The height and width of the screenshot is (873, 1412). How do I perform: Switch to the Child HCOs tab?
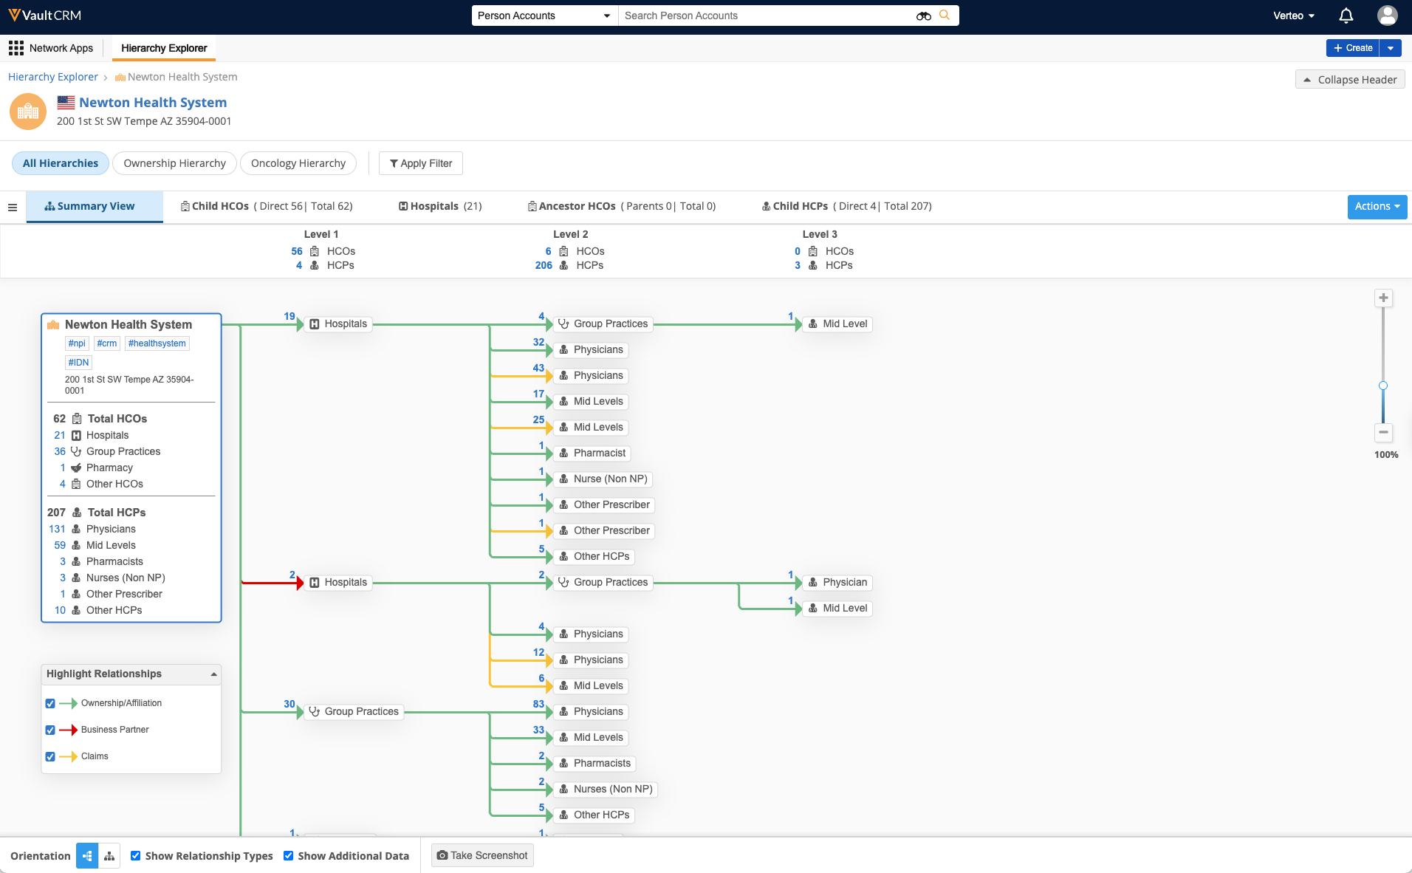267,207
